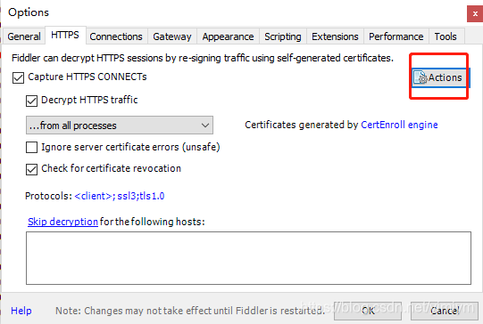Switch to the Gateway tab
Viewport: 483px width, 324px height.
172,36
